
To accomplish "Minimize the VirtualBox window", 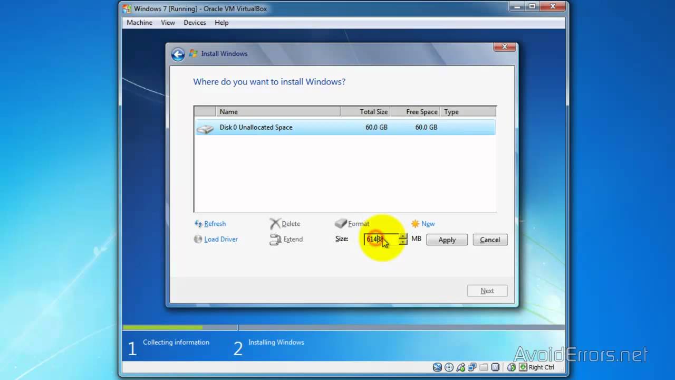I will click(x=517, y=7).
